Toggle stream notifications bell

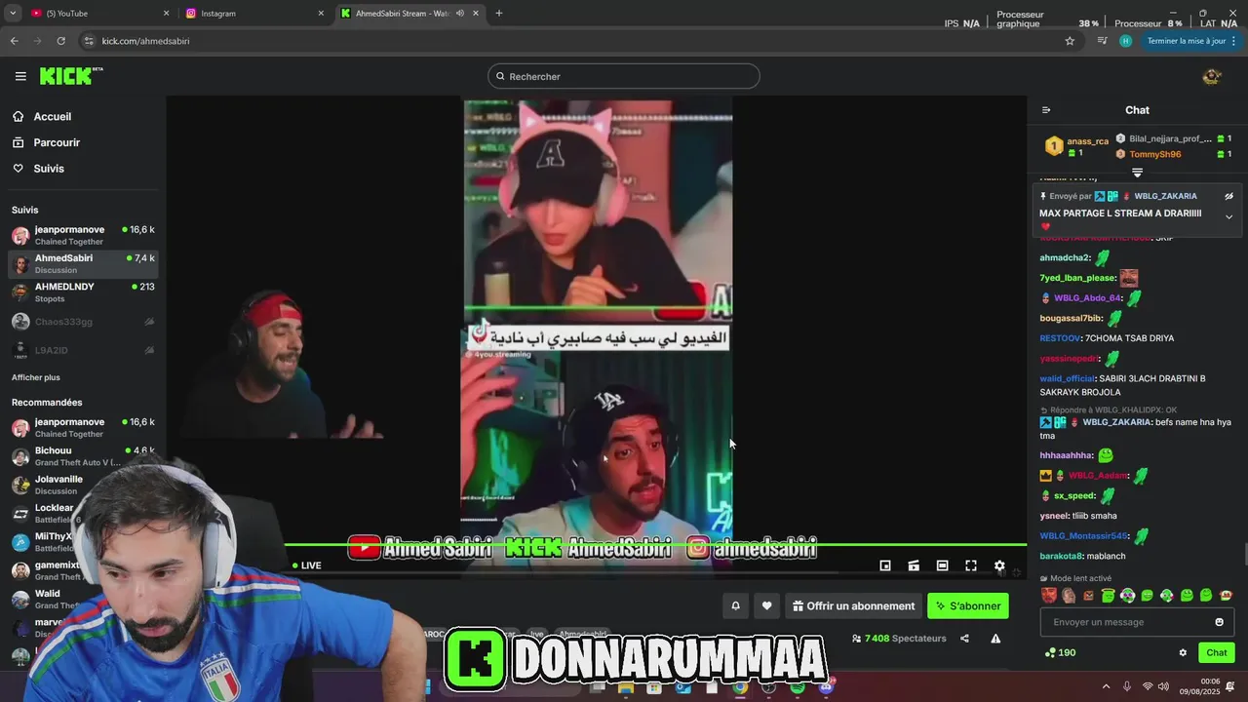tap(735, 605)
